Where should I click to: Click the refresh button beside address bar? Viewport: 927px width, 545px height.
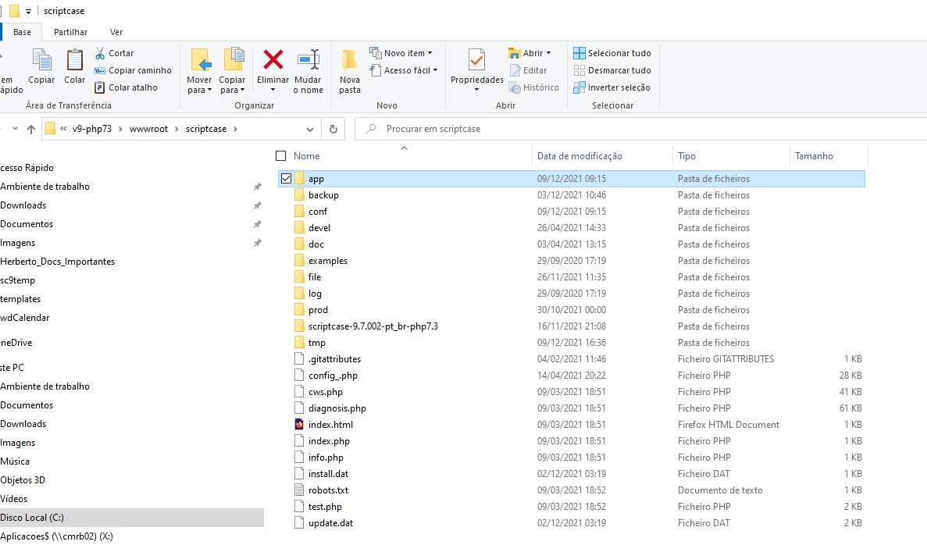[333, 129]
